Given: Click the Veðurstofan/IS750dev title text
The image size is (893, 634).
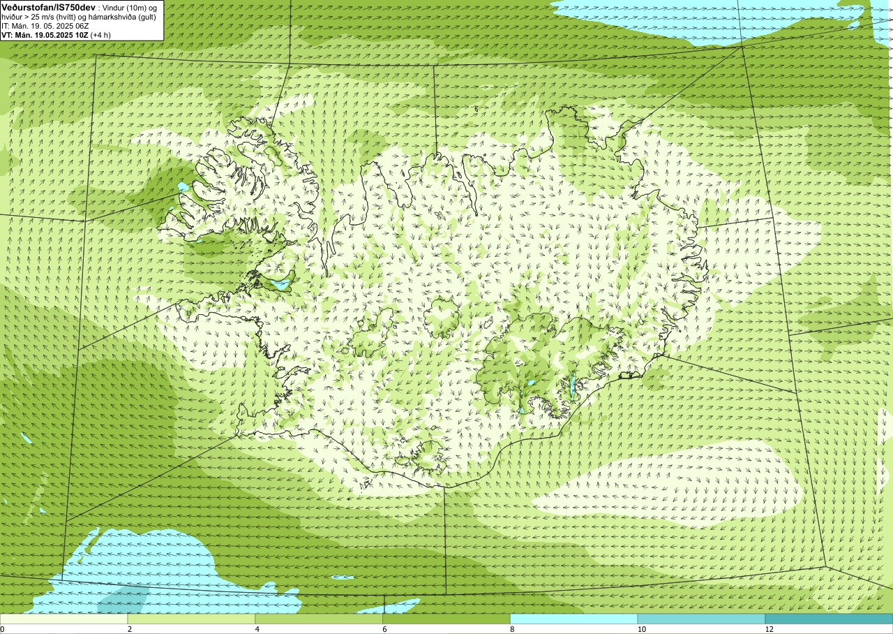Looking at the screenshot, I should pos(48,6).
